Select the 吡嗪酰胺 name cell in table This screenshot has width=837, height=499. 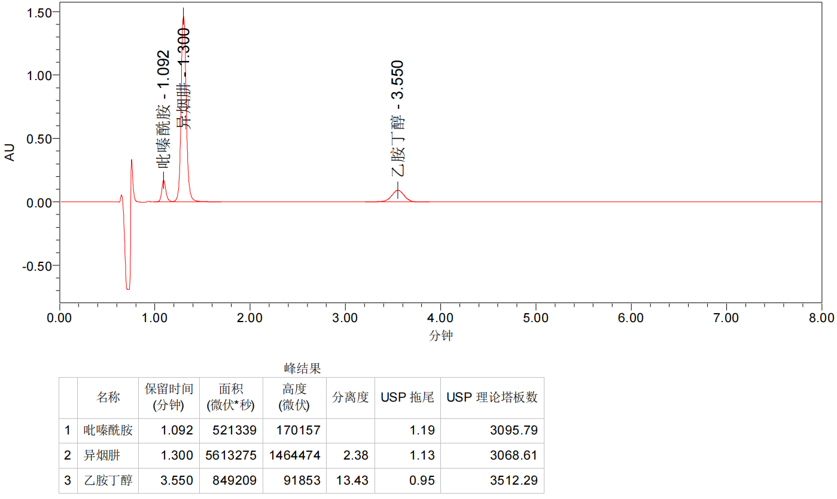[108, 430]
